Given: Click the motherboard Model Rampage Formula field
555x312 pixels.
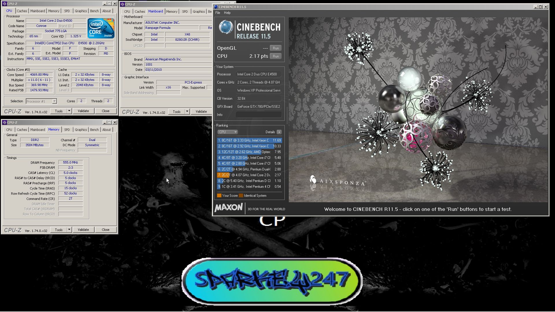Looking at the screenshot, I should [172, 28].
